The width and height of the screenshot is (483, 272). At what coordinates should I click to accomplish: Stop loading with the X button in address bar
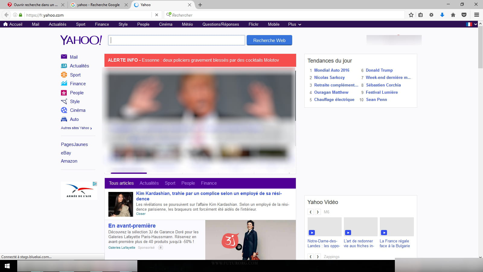[x=156, y=15]
